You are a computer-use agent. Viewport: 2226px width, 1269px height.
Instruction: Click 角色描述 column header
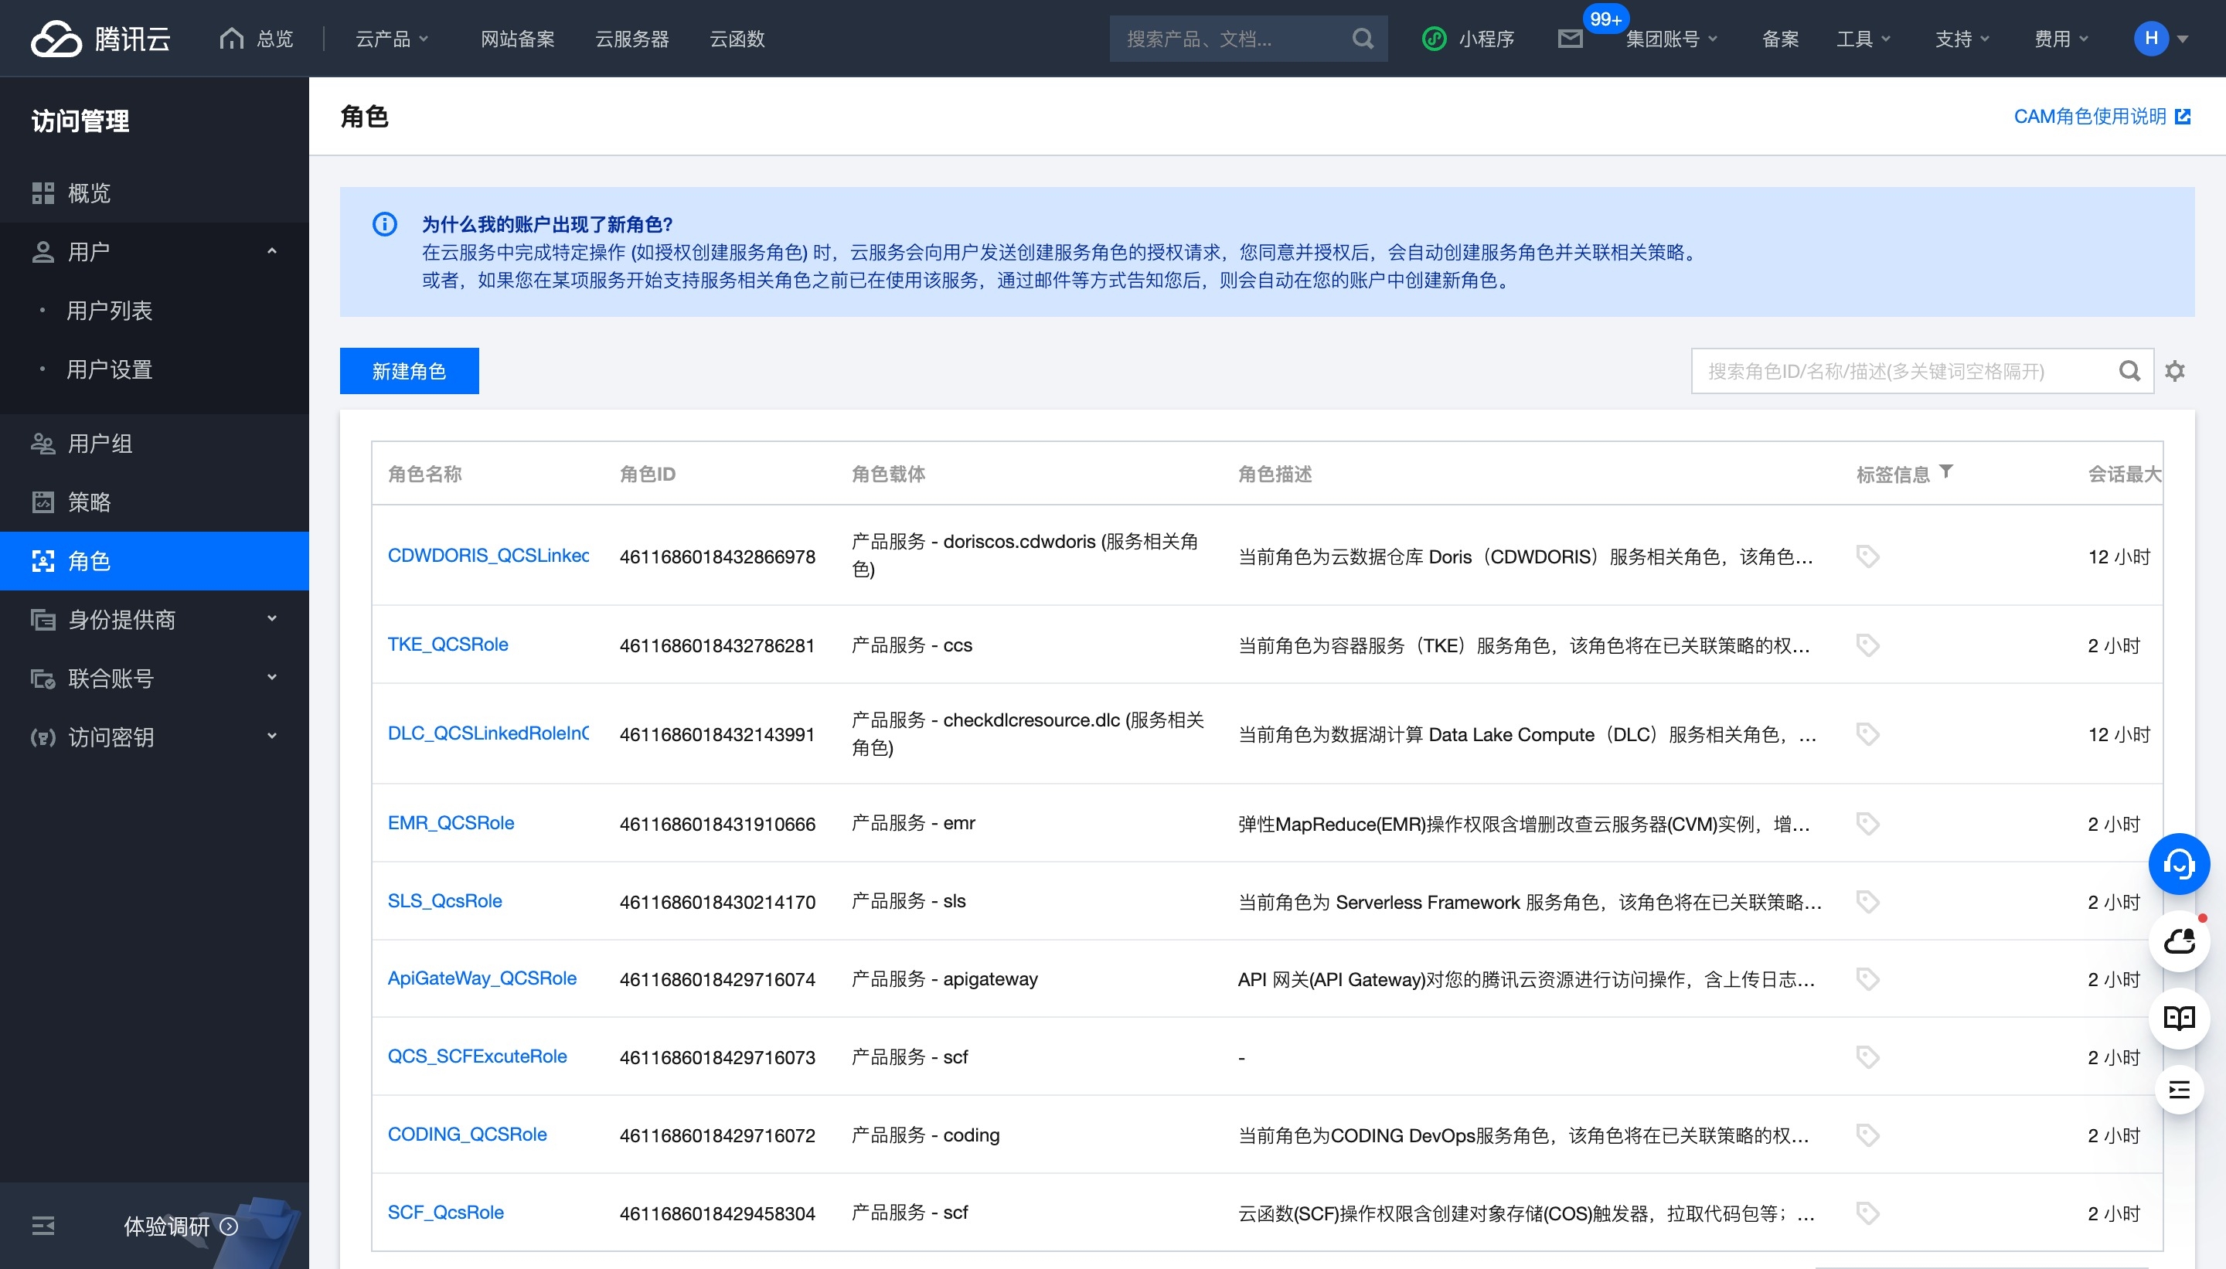(x=1275, y=473)
